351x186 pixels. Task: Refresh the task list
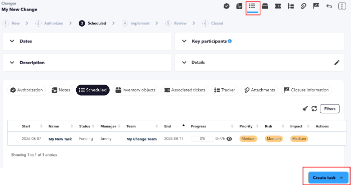tap(314, 109)
